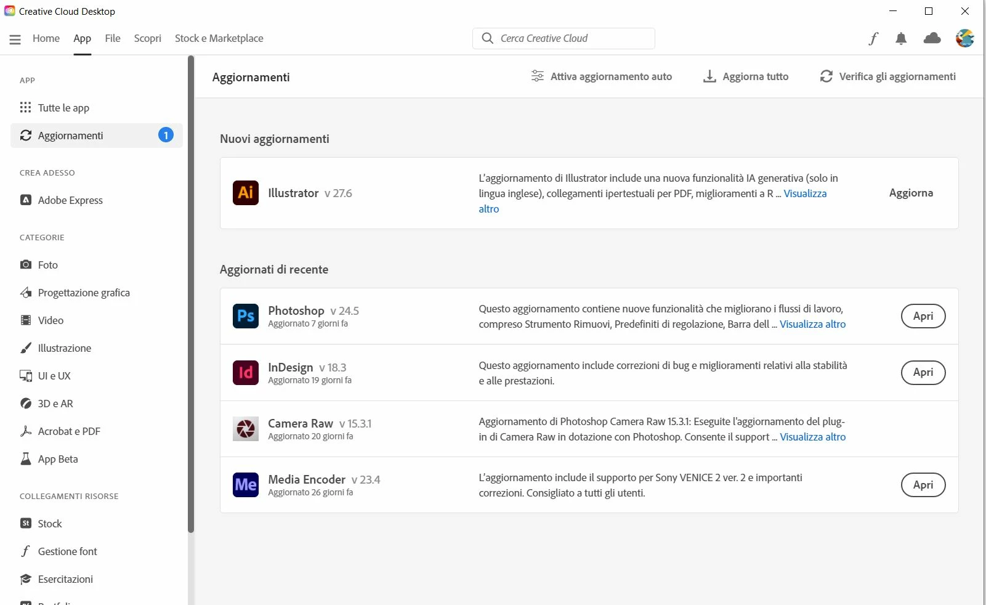The image size is (986, 605).
Task: Click the search magnifier icon
Action: tap(488, 38)
